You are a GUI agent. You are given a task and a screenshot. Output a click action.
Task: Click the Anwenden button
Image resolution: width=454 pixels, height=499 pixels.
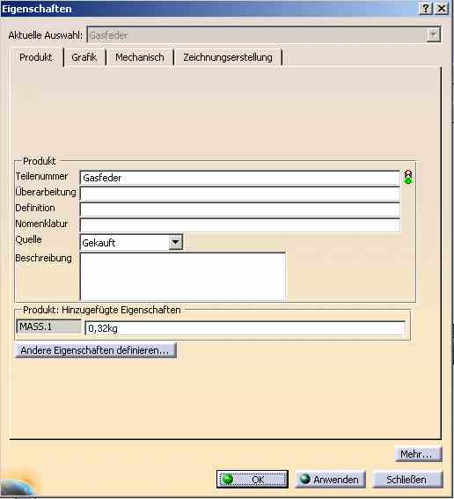click(330, 480)
